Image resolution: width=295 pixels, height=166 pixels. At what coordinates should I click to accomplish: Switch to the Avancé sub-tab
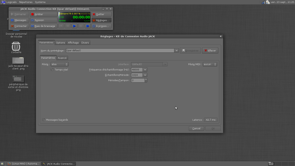tap(62, 58)
